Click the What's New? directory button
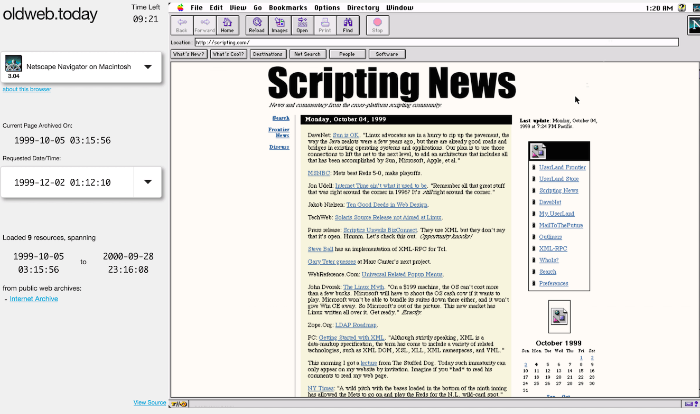This screenshot has height=414, width=700. coord(189,54)
